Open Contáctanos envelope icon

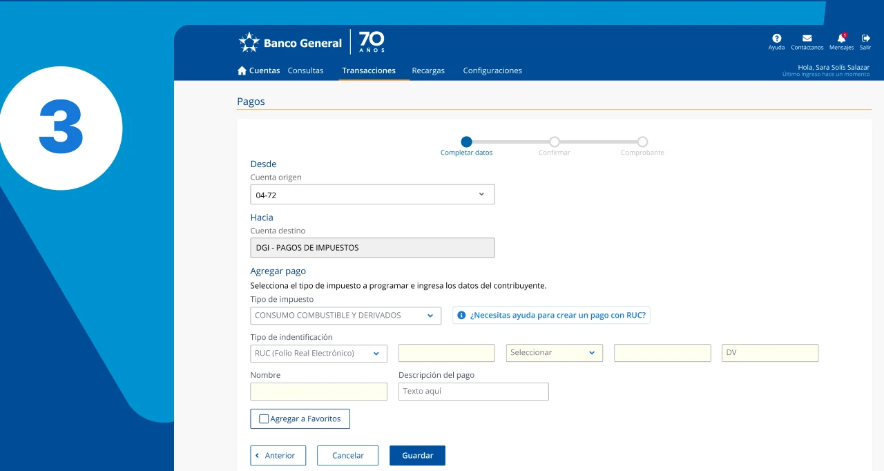807,39
